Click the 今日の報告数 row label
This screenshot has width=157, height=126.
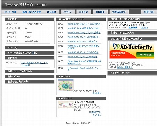(x=13, y=41)
